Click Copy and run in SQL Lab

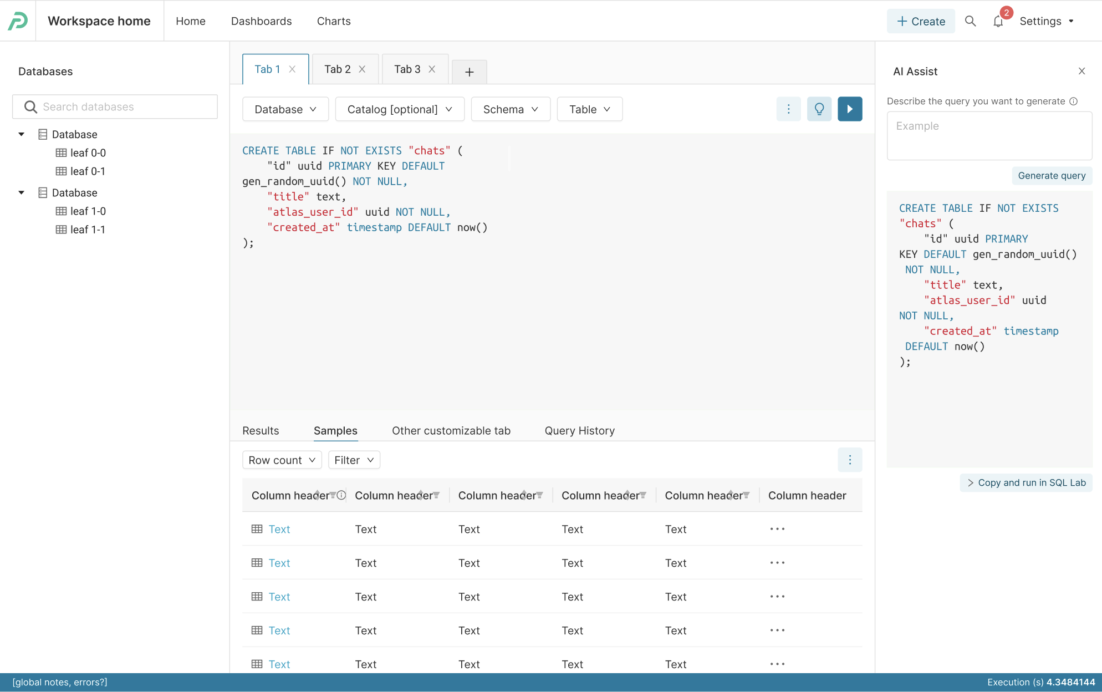(x=1026, y=482)
